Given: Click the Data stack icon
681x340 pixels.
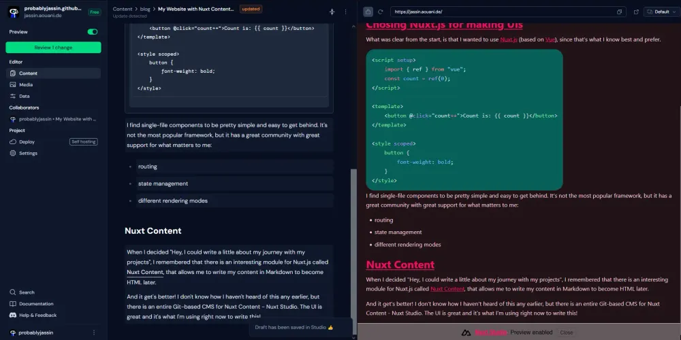Looking at the screenshot, I should (13, 96).
